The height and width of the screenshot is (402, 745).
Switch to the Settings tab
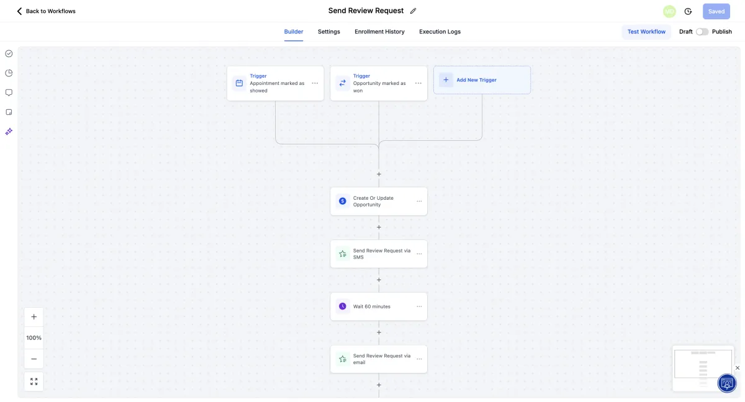[x=328, y=32]
